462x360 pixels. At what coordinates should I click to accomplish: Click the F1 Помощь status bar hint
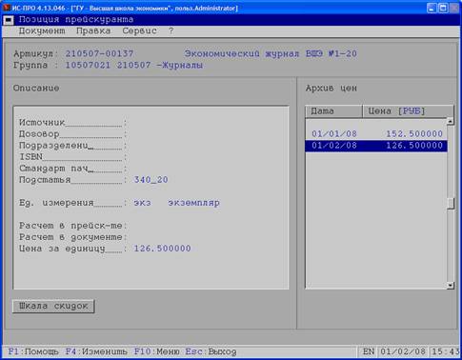pos(33,351)
